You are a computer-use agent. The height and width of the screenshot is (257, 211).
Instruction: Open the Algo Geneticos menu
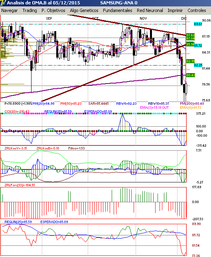pos(84,10)
